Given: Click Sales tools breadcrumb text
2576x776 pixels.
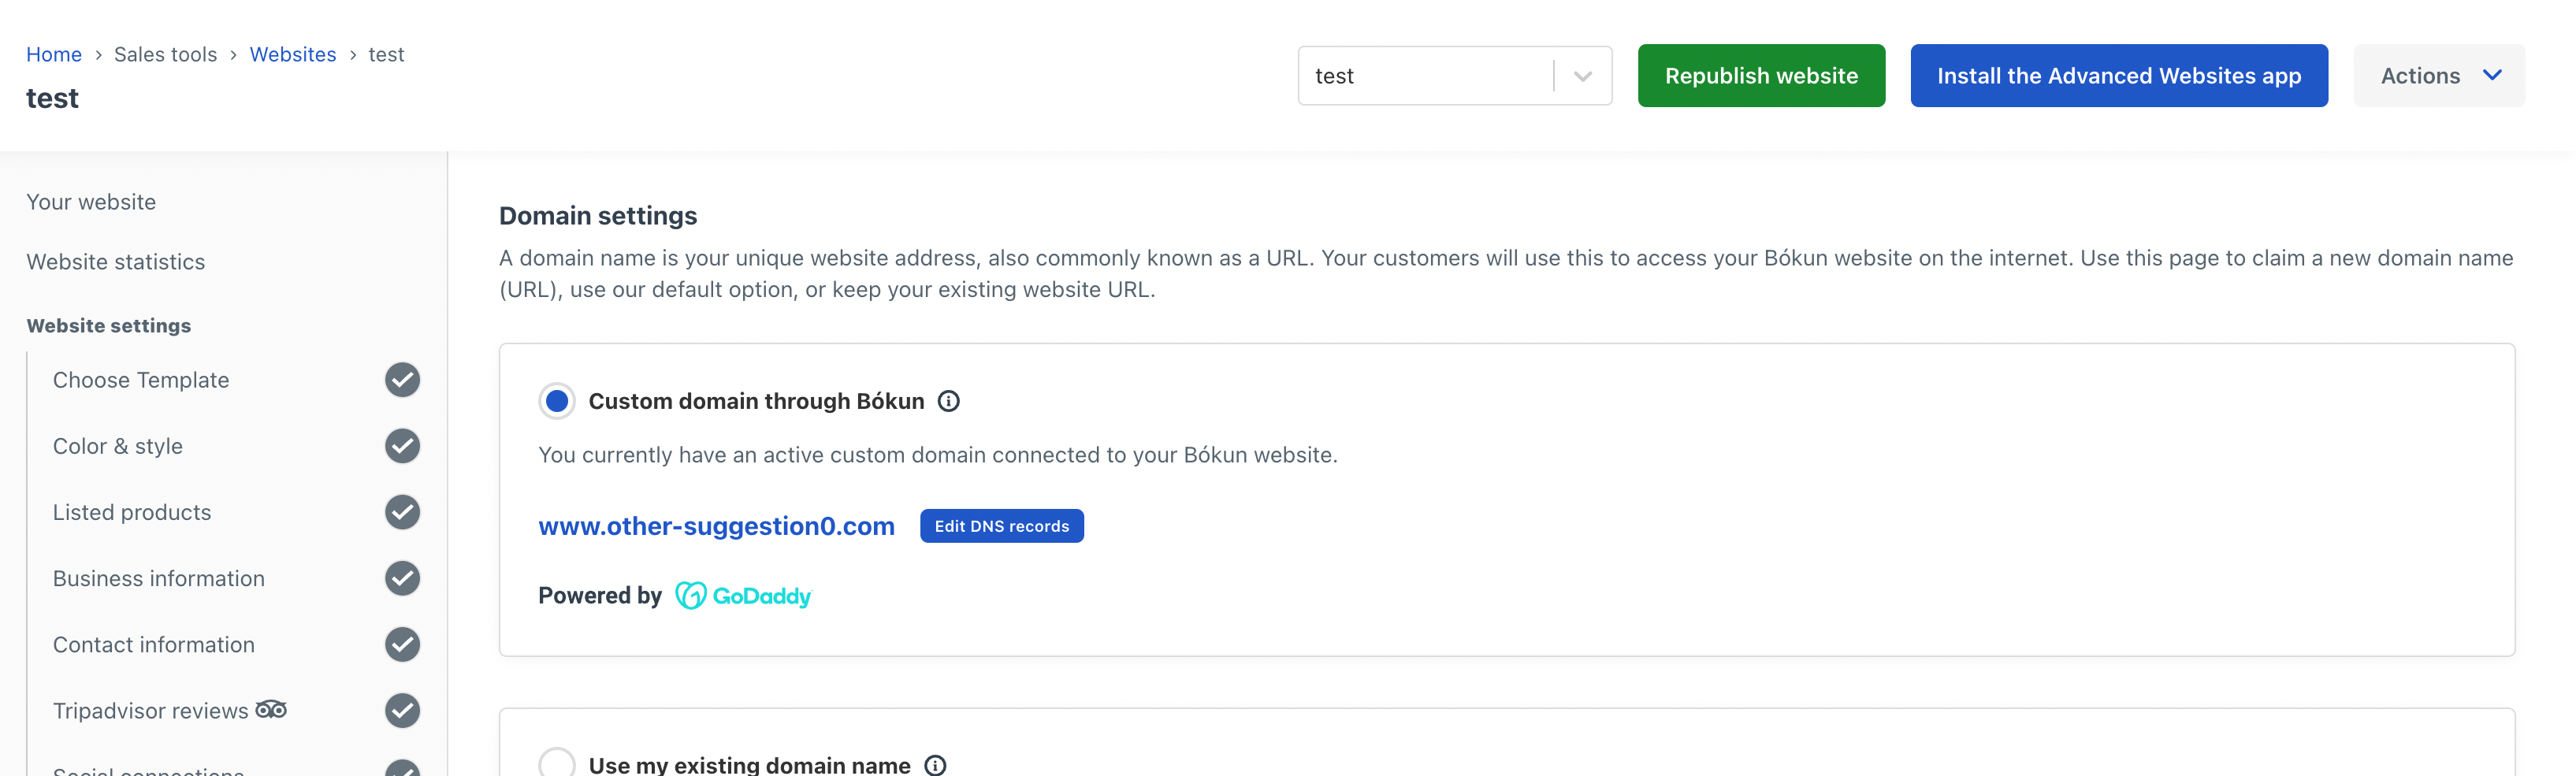Looking at the screenshot, I should (165, 54).
